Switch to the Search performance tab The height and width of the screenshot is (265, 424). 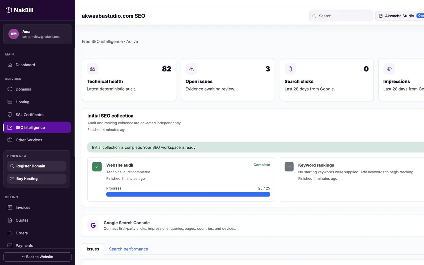129,249
